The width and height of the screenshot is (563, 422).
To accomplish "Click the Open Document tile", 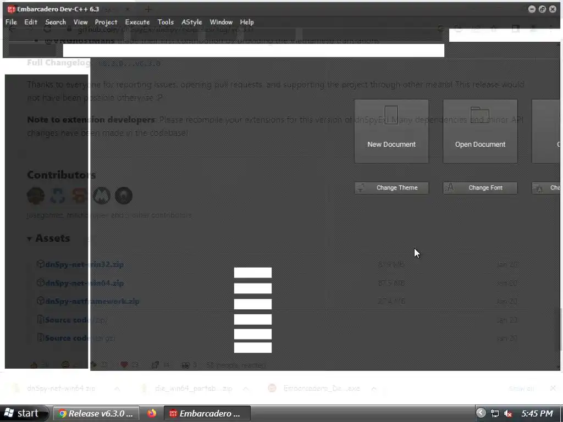I will coord(480,131).
